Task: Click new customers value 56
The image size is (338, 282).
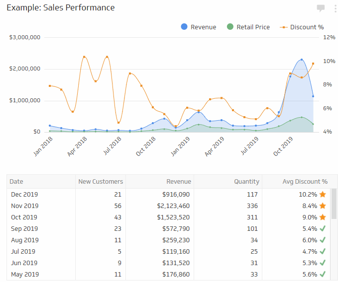Action: [x=117, y=206]
